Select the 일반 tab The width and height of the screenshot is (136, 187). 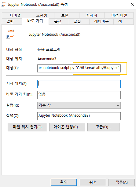[12, 21]
